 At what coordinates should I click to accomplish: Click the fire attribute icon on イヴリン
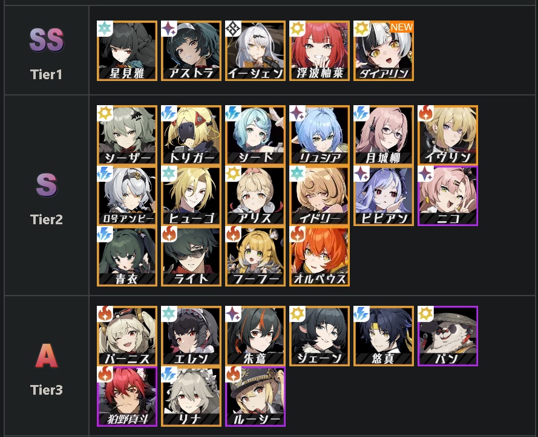[426, 113]
